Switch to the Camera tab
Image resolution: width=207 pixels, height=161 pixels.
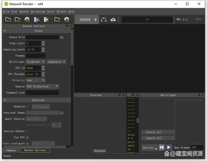(x=11, y=150)
